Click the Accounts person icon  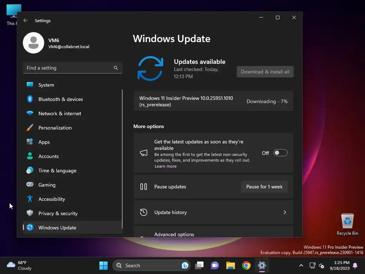30,156
